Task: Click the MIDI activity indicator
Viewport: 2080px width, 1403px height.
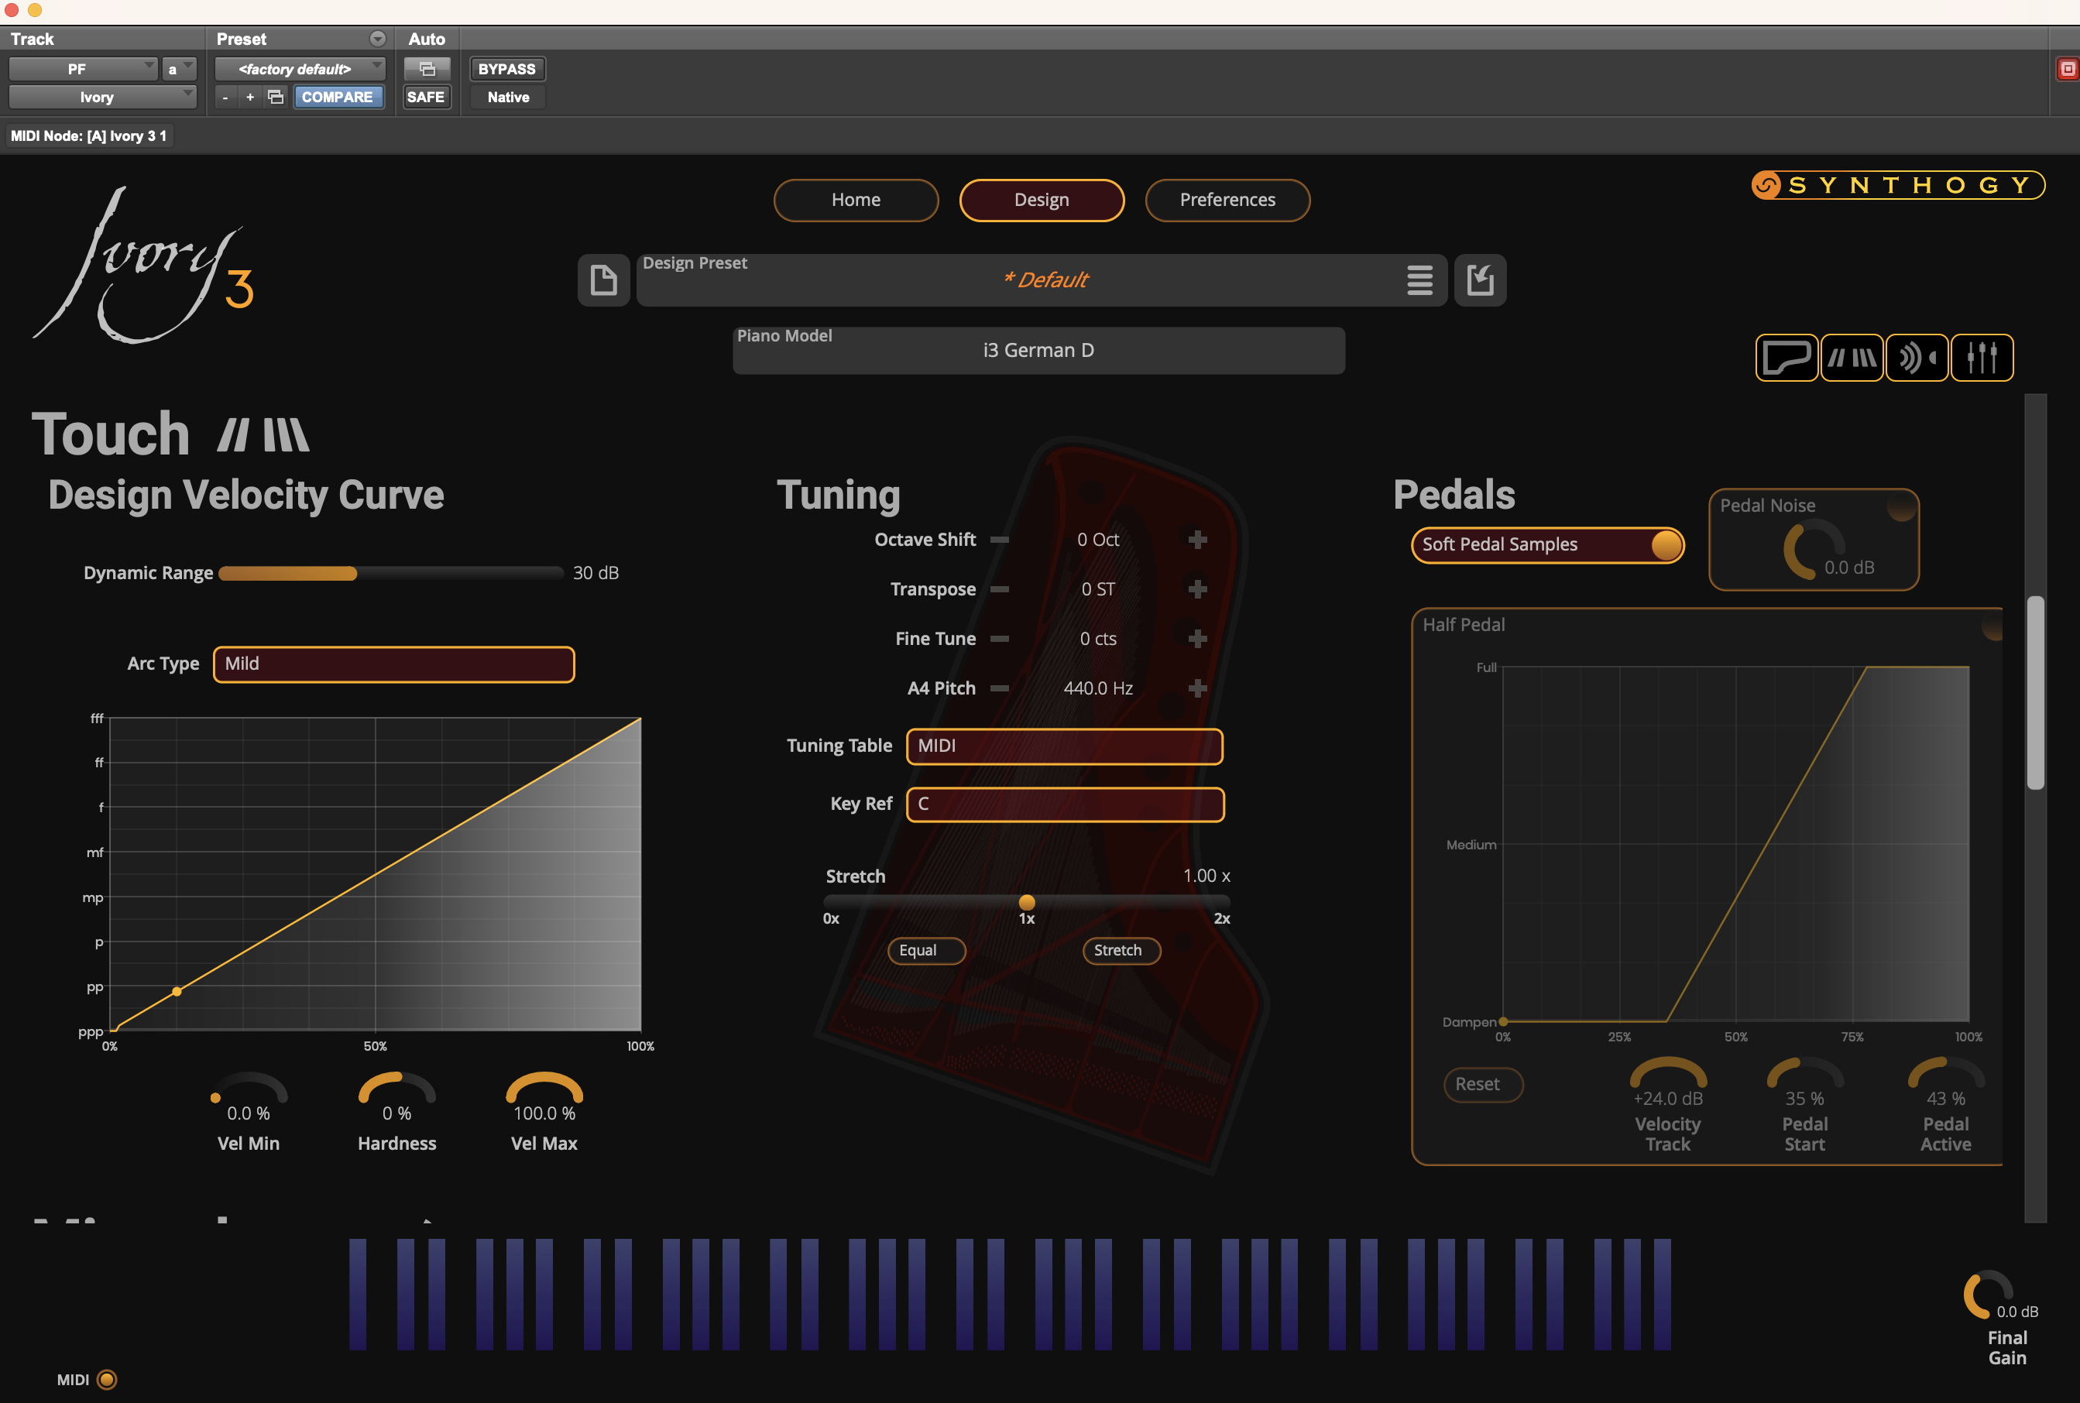Action: (108, 1380)
